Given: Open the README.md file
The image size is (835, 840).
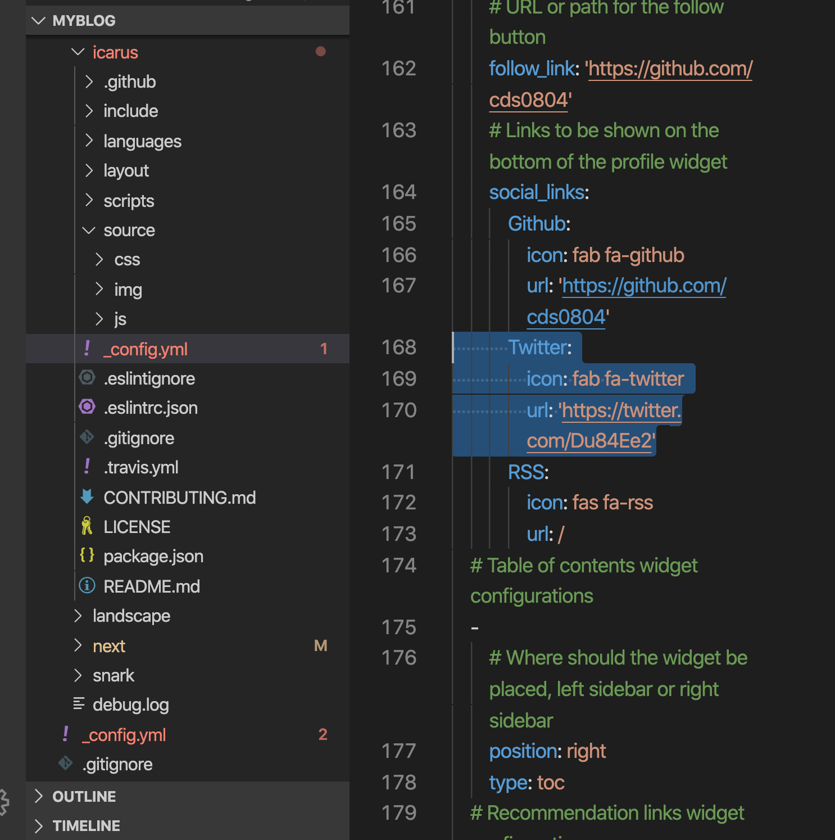Looking at the screenshot, I should (x=152, y=586).
